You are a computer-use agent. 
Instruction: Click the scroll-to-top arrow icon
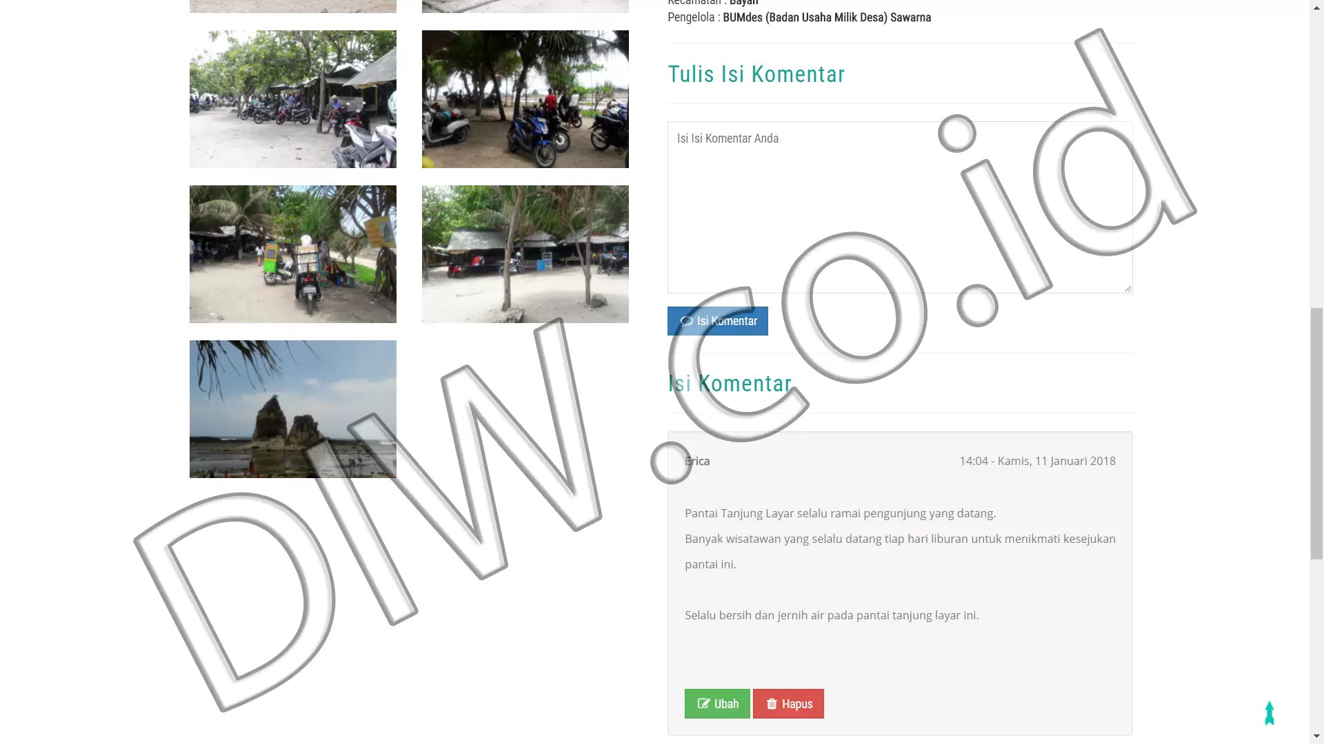[1270, 713]
